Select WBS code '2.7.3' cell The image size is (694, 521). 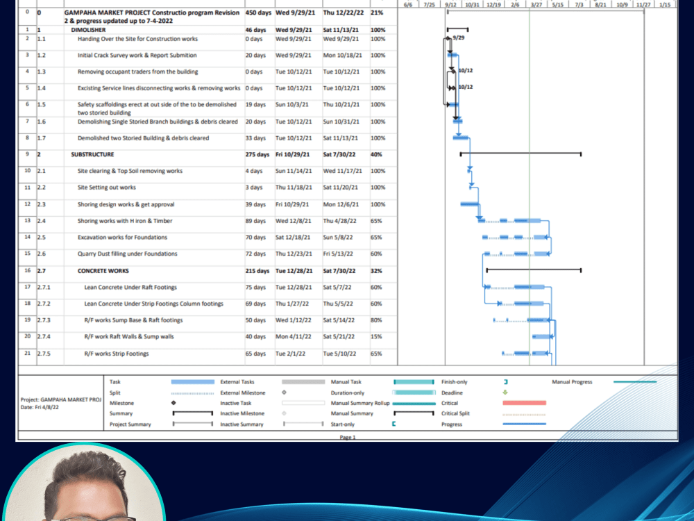[44, 320]
